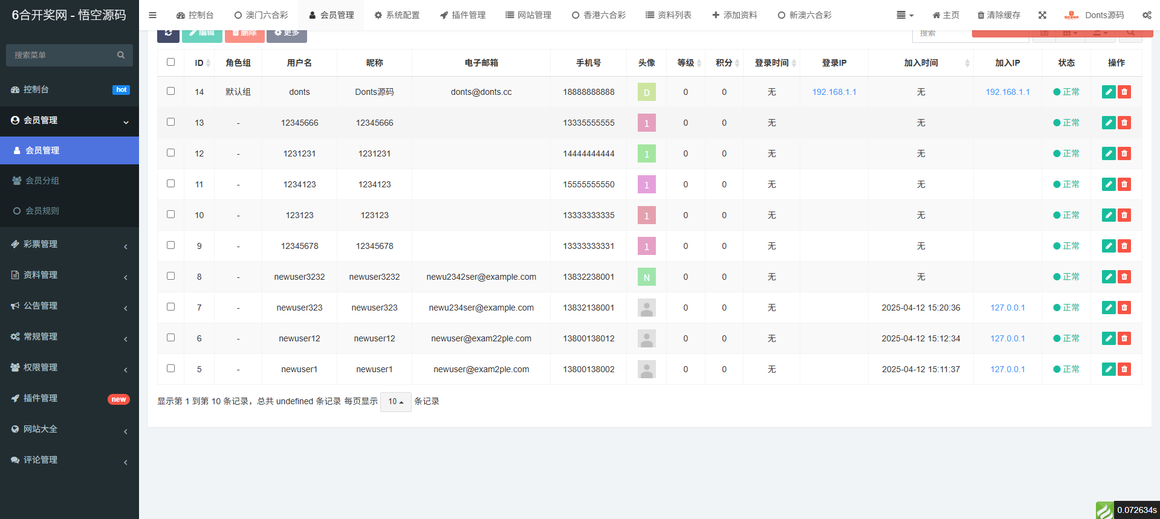Click login IP link 192.168.1.1

(834, 92)
